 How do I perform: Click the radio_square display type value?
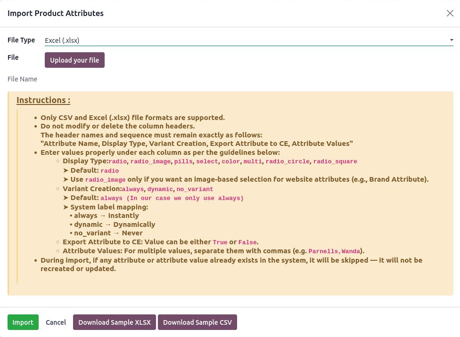click(x=335, y=161)
